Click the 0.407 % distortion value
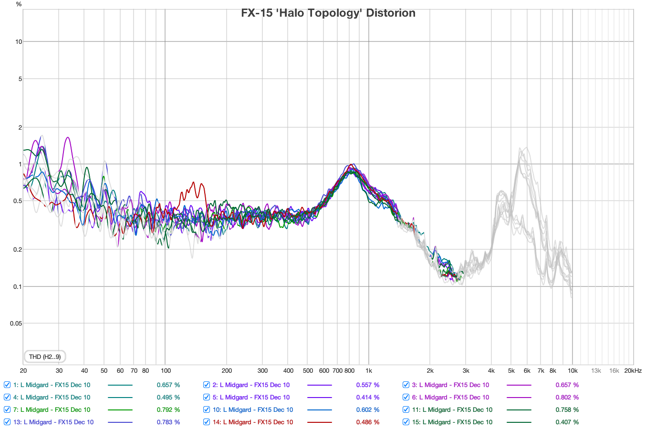645x429 pixels. (x=567, y=422)
